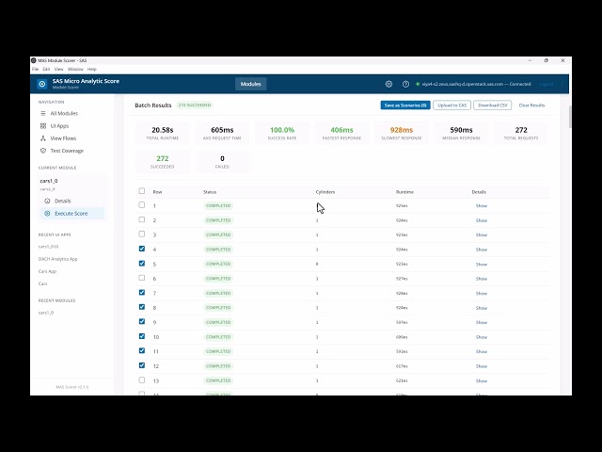
Task: Open the Help menu
Action: pyautogui.click(x=92, y=69)
